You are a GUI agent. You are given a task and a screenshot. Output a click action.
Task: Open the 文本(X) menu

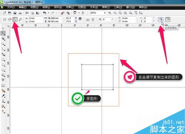(94, 7)
